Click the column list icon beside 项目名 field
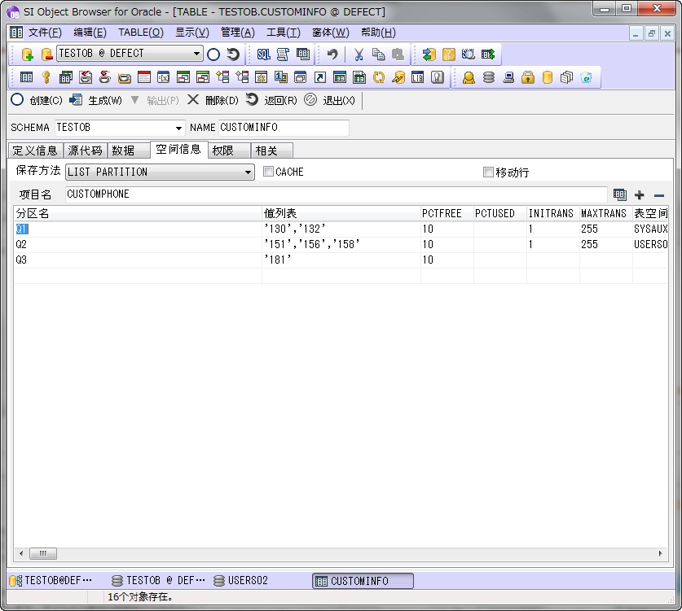The image size is (682, 611). tap(620, 194)
